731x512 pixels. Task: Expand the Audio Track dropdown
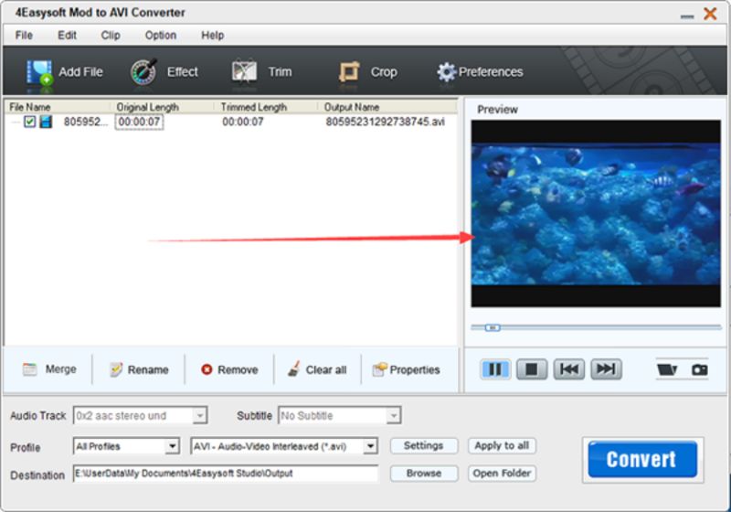pyautogui.click(x=199, y=415)
